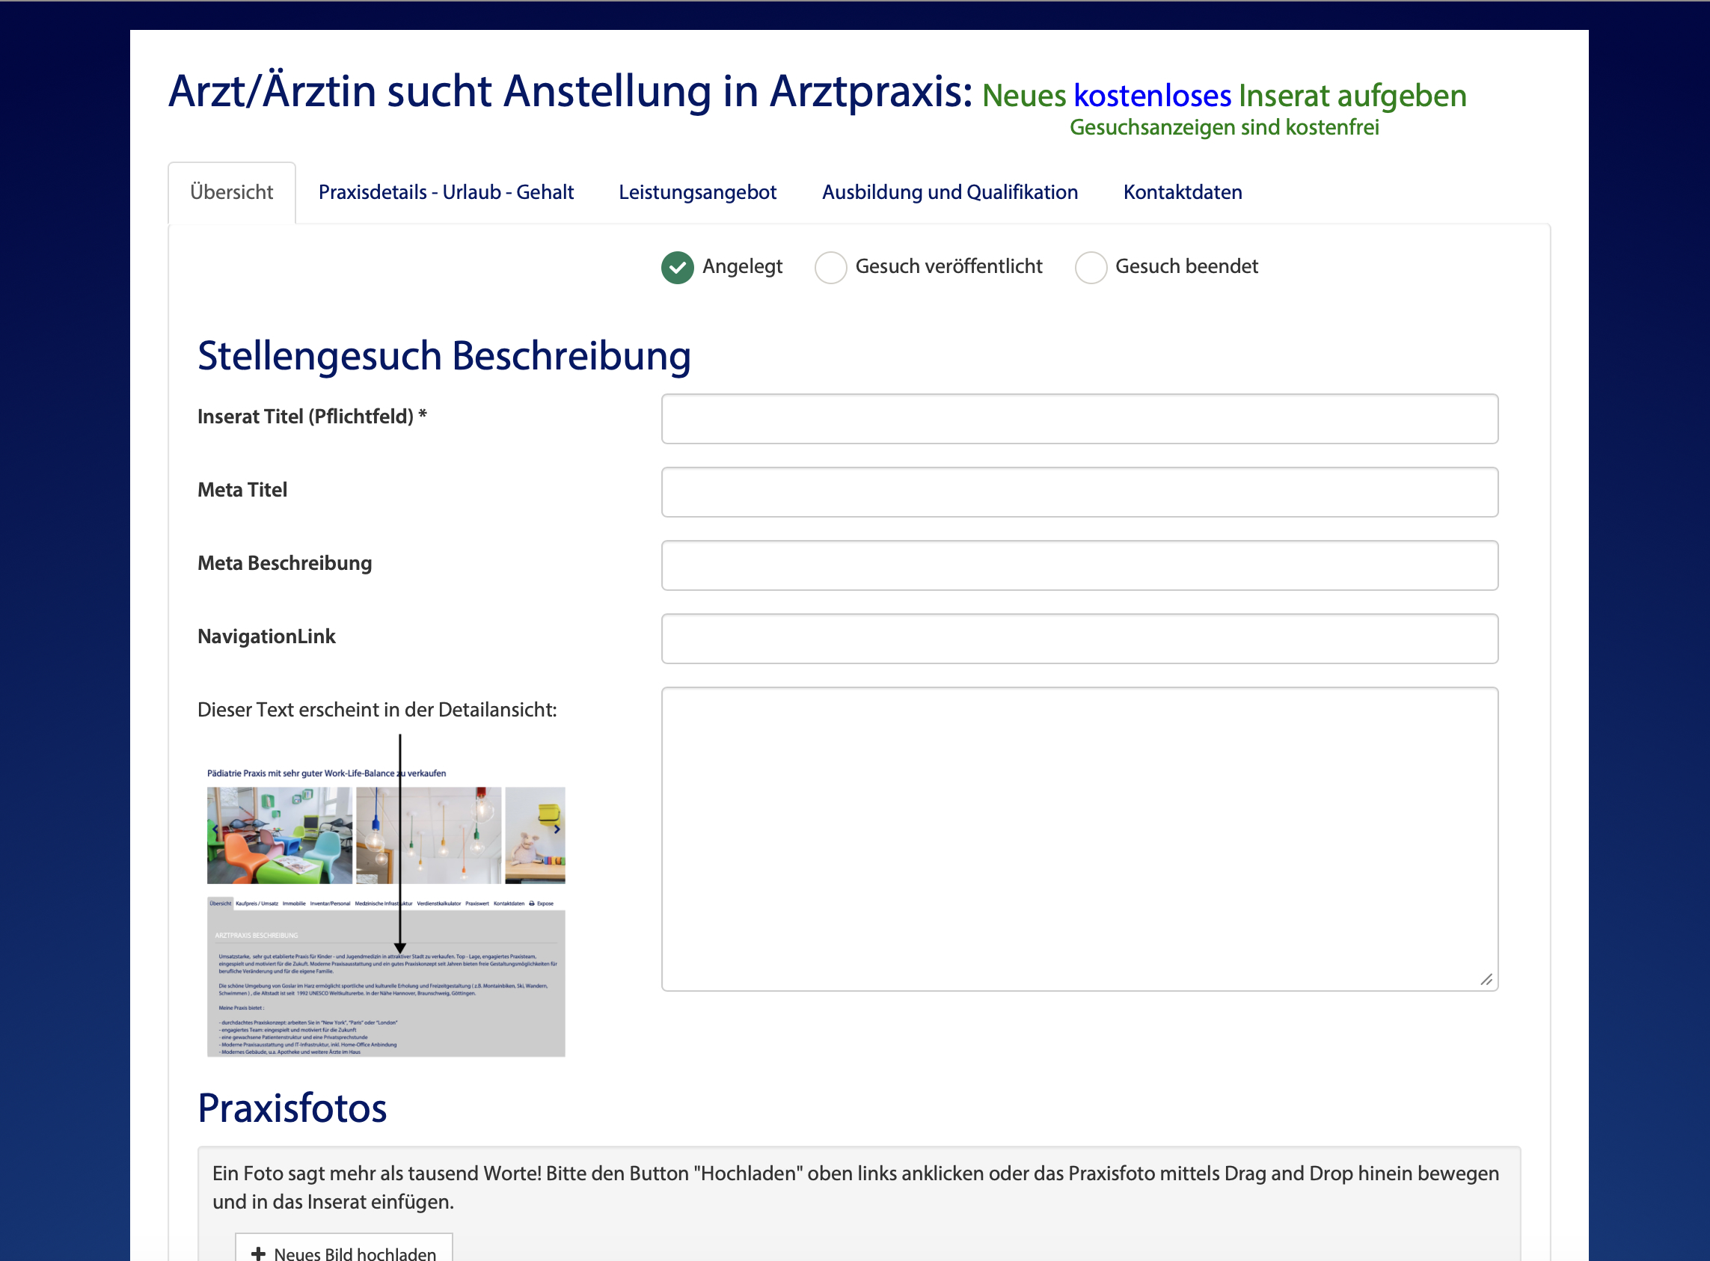Open the Leistungsangebot tab
Screen dimensions: 1710x1261
point(697,192)
